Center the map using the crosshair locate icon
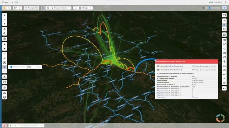229x128 pixels. (x=5, y=29)
